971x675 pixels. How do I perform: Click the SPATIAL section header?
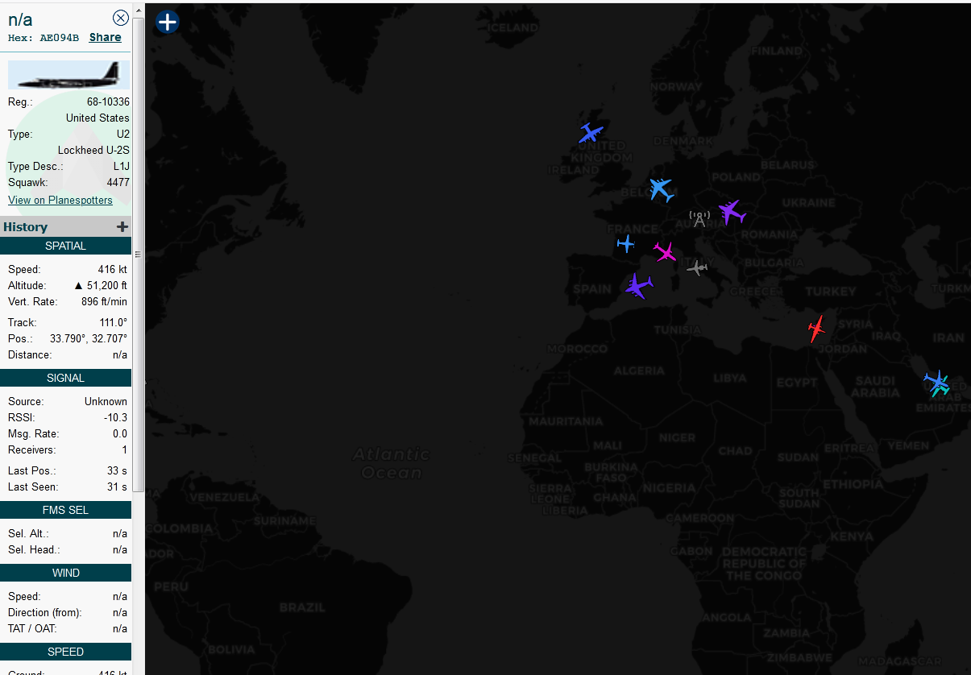click(x=65, y=246)
